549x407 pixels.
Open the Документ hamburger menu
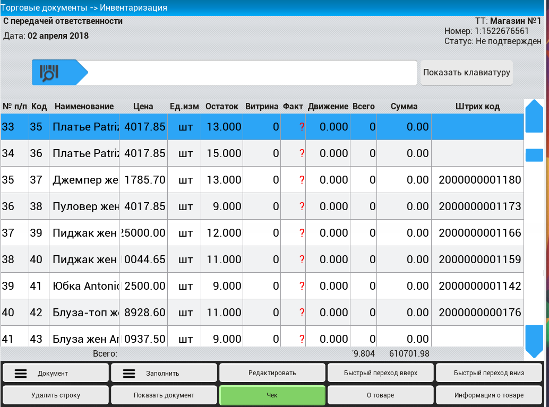point(56,373)
